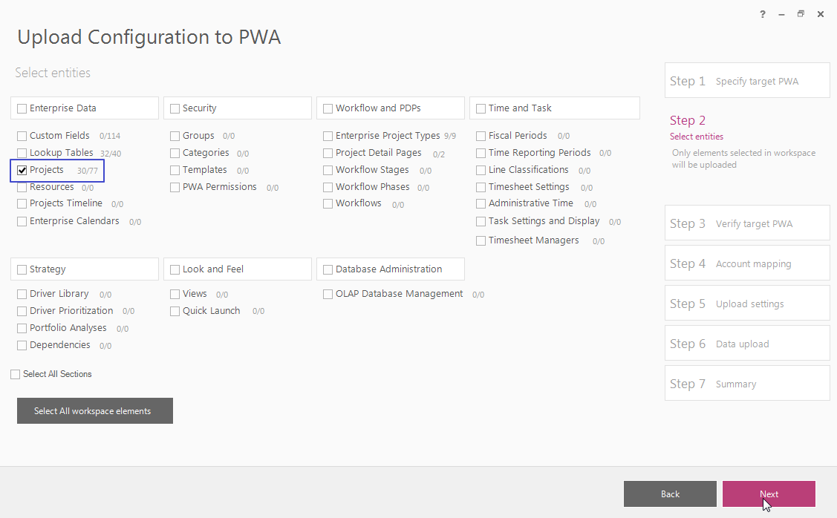The width and height of the screenshot is (837, 518).
Task: Close the upload configuration dialog
Action: (x=821, y=14)
